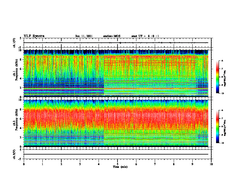The width and height of the screenshot is (238, 184).
Task: Click the "6" tick on the time axis
Action: pos(136,164)
